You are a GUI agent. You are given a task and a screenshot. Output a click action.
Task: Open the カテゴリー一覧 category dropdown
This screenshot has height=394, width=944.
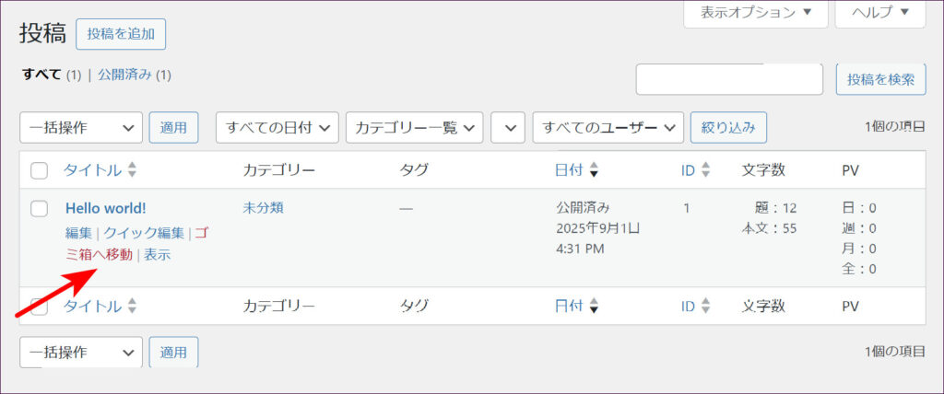click(x=415, y=128)
